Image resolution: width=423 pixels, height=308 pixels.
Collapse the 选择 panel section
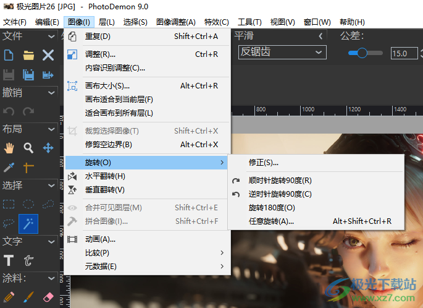pos(51,186)
